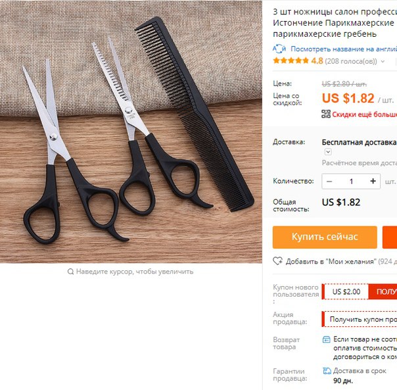Click the QR code icon near discounts
The width and height of the screenshot is (397, 390).
pyautogui.click(x=326, y=114)
